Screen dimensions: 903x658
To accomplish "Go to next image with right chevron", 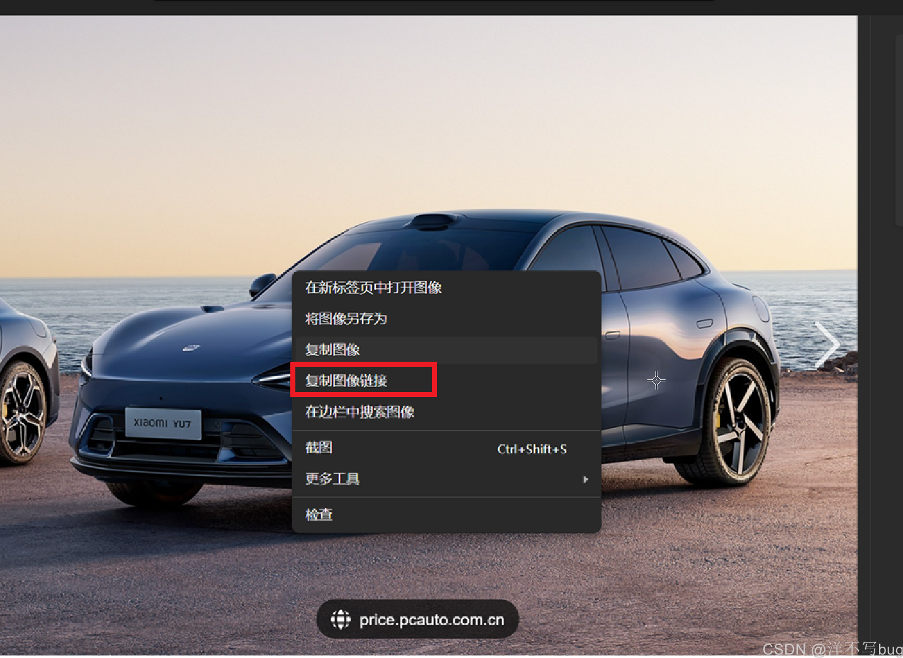I will pyautogui.click(x=827, y=345).
